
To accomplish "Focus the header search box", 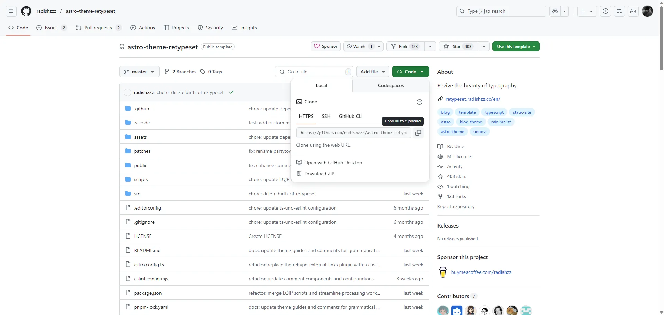I will pyautogui.click(x=501, y=11).
